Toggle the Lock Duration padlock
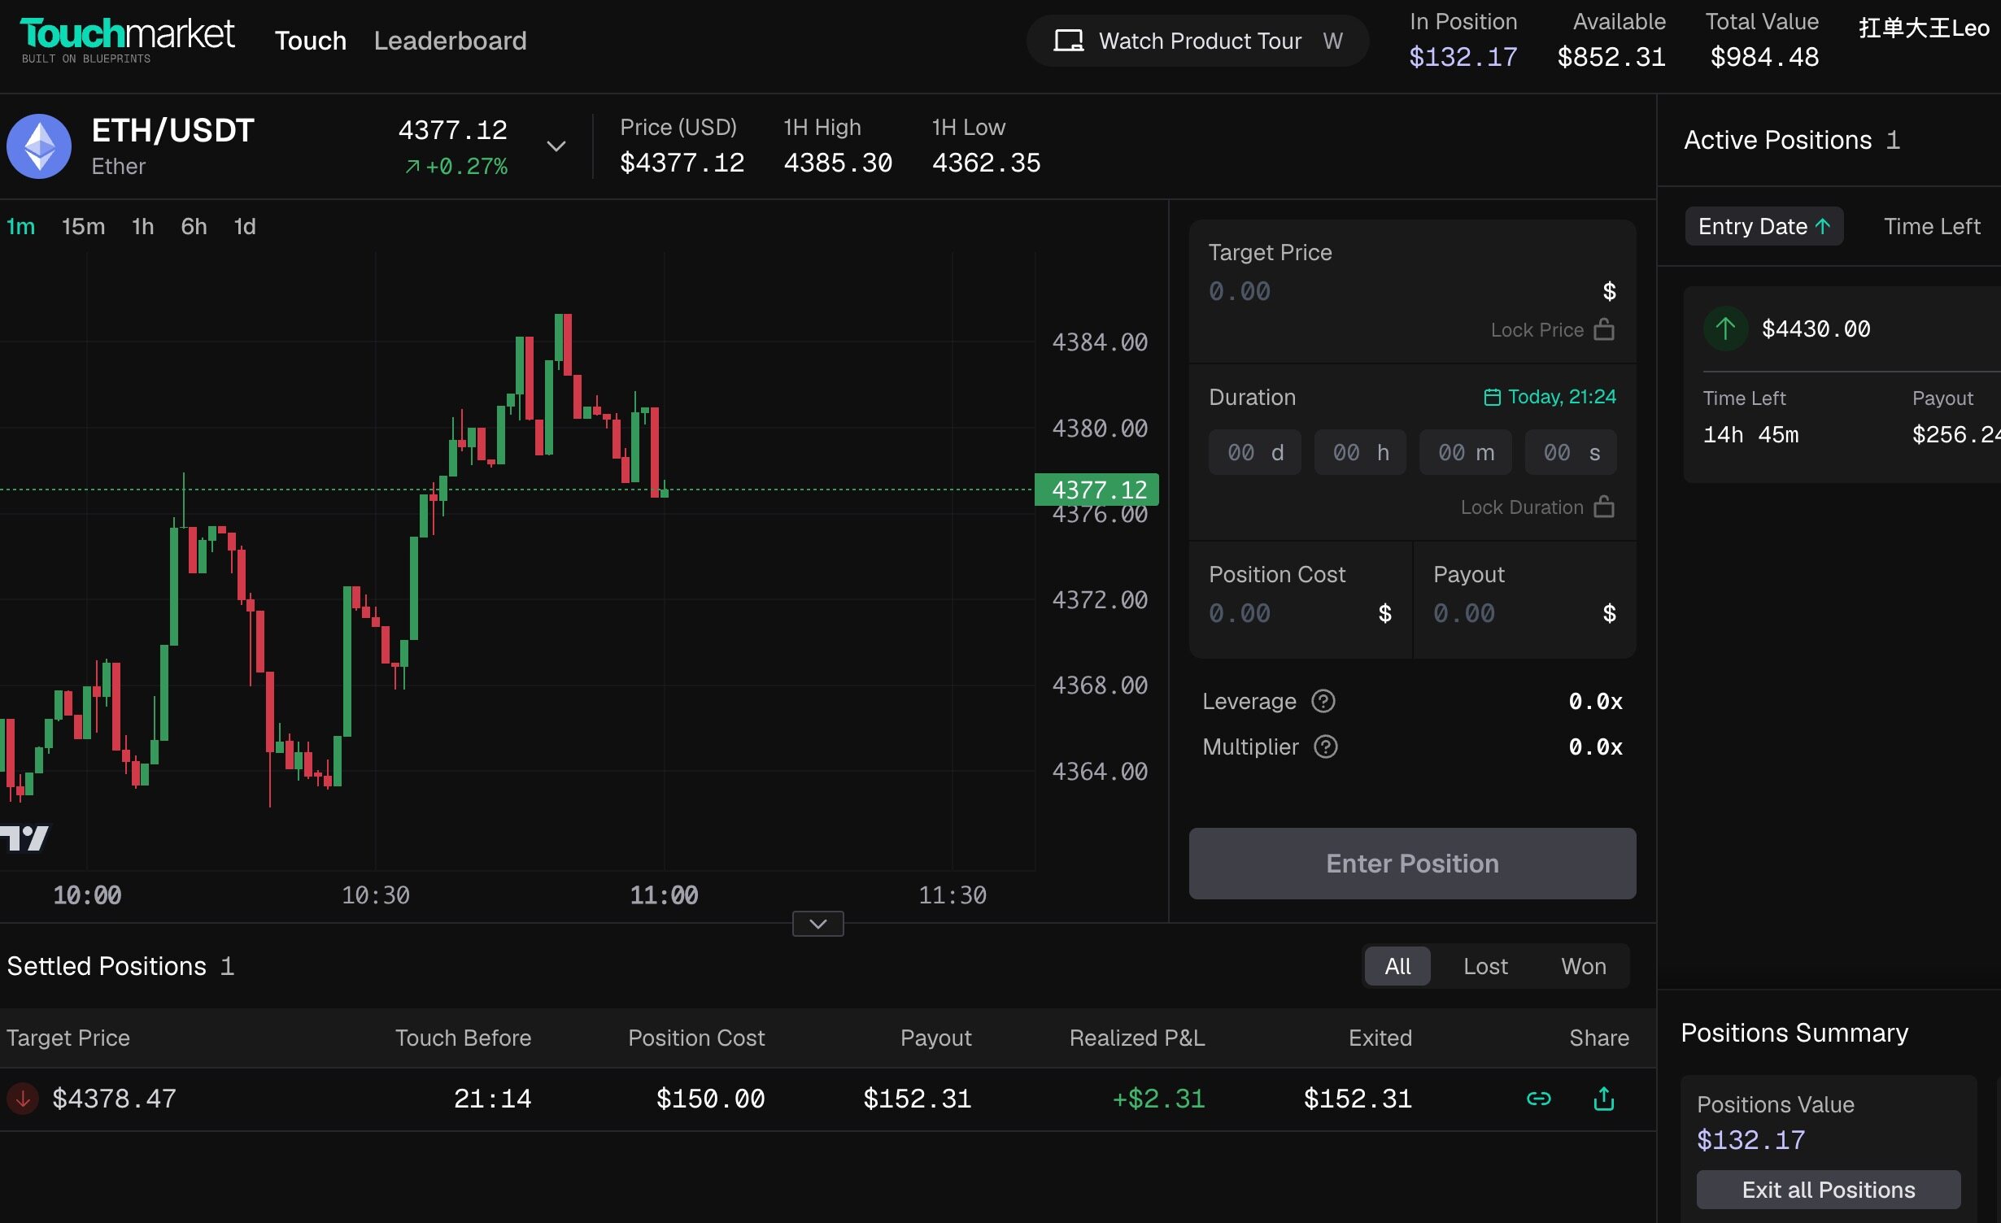Image resolution: width=2001 pixels, height=1223 pixels. click(1604, 507)
